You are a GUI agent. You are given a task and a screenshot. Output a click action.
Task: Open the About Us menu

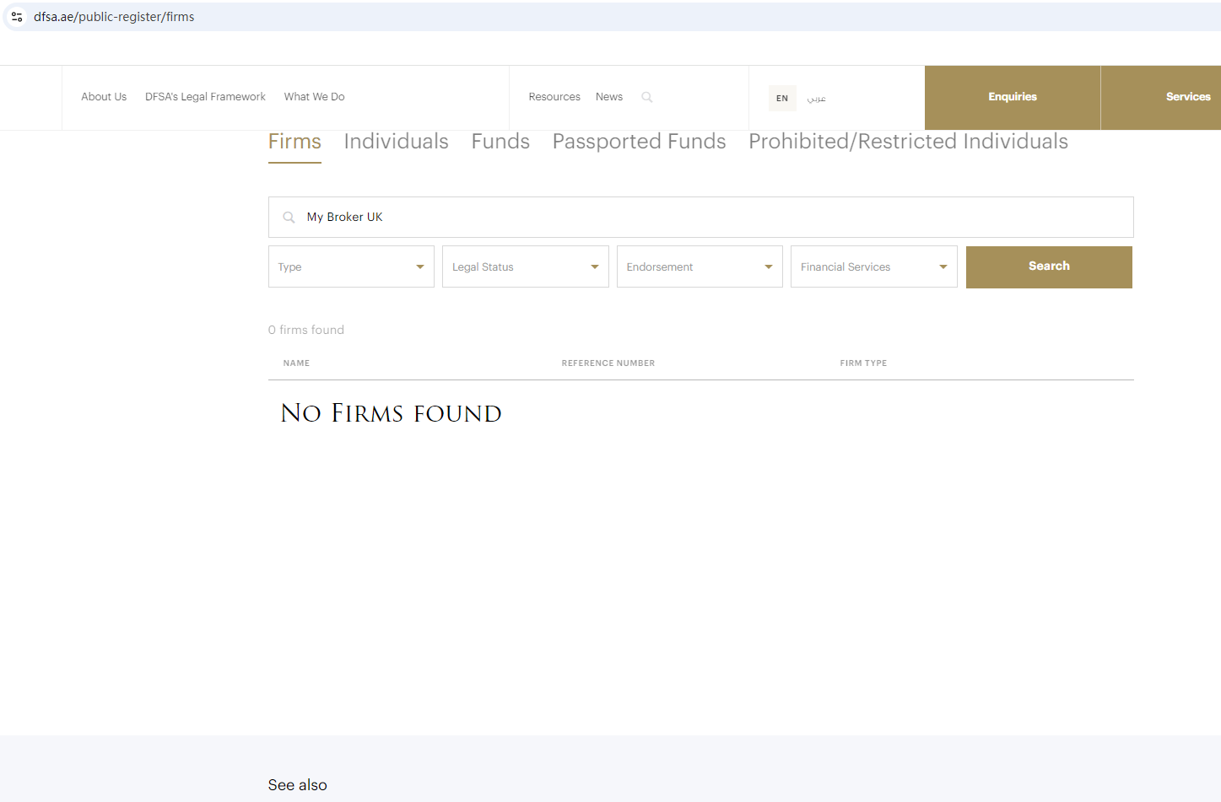tap(104, 97)
